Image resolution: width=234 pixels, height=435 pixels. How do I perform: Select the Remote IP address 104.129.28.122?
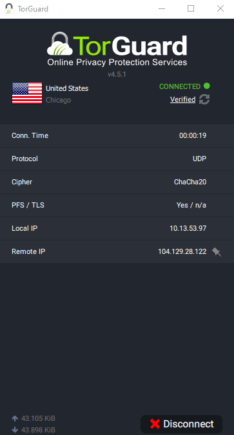click(182, 251)
